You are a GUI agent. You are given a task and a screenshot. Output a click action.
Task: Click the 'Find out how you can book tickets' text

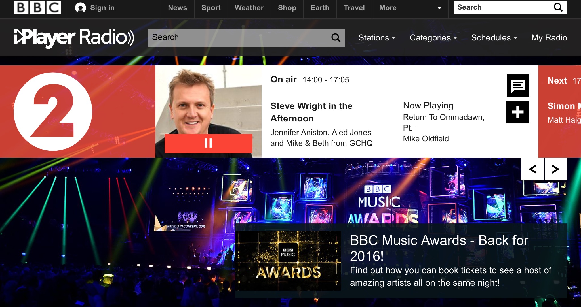click(451, 276)
